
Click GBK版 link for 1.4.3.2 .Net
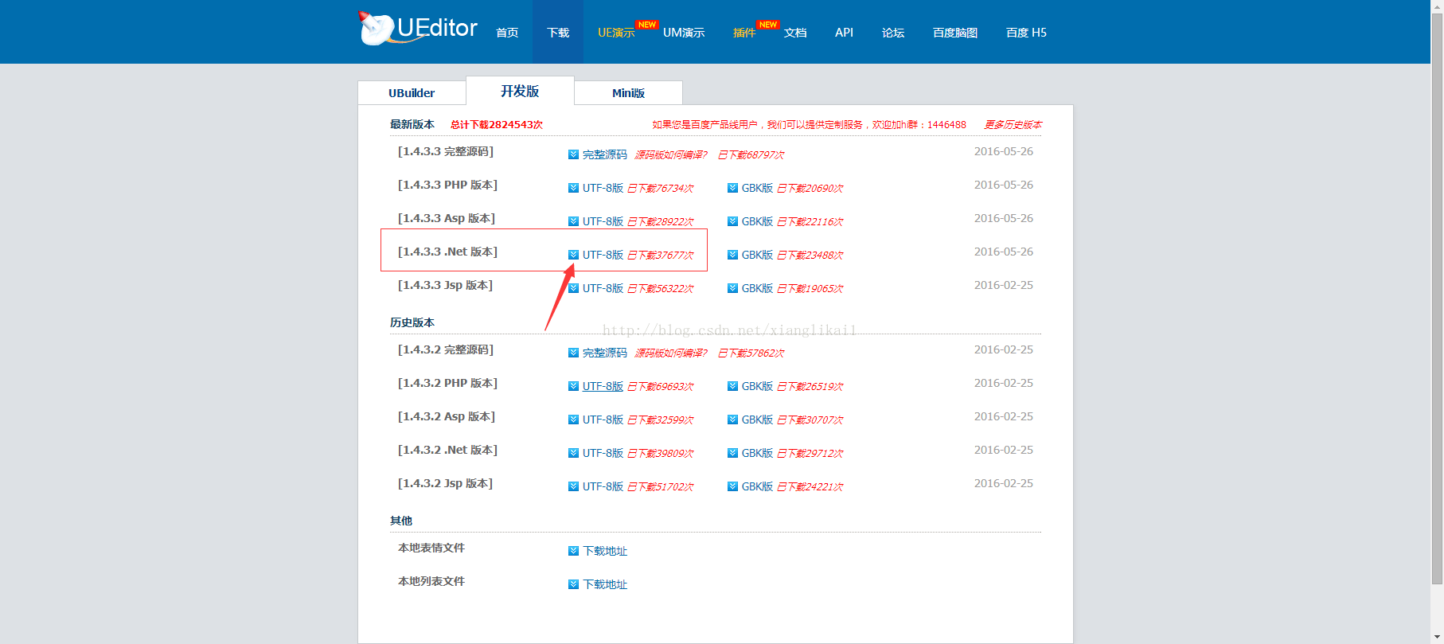click(757, 453)
